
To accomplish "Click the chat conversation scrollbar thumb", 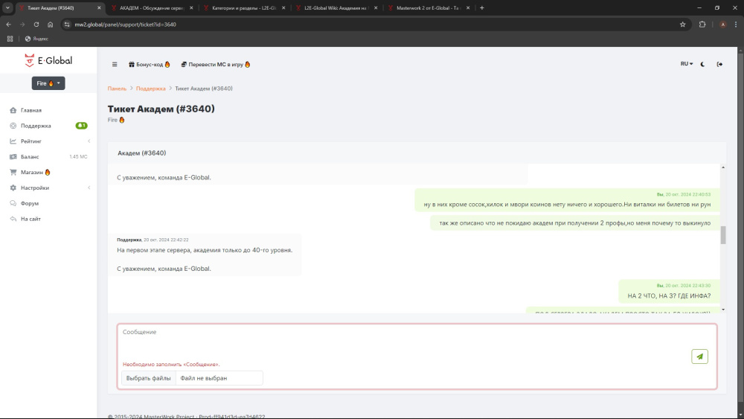I will [x=722, y=235].
